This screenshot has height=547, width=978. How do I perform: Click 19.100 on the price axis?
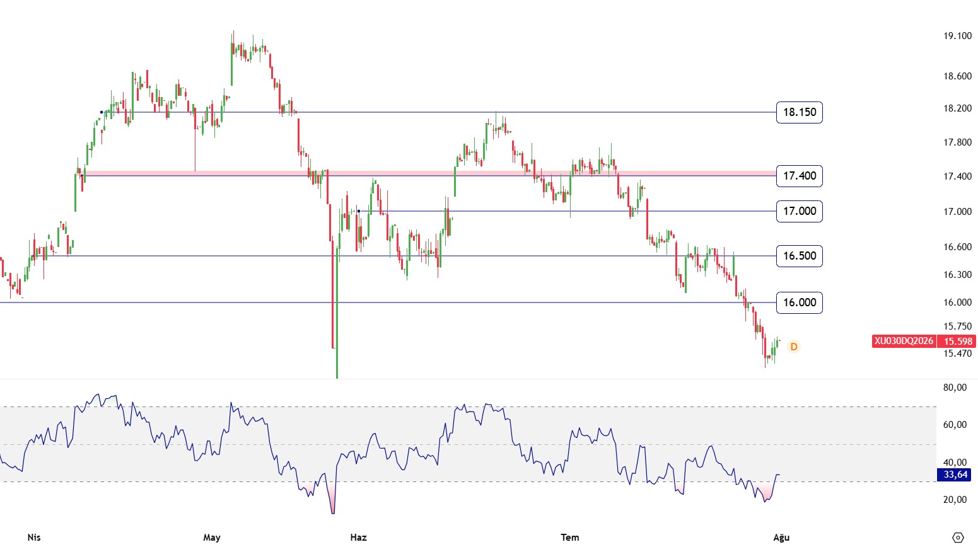tap(957, 36)
